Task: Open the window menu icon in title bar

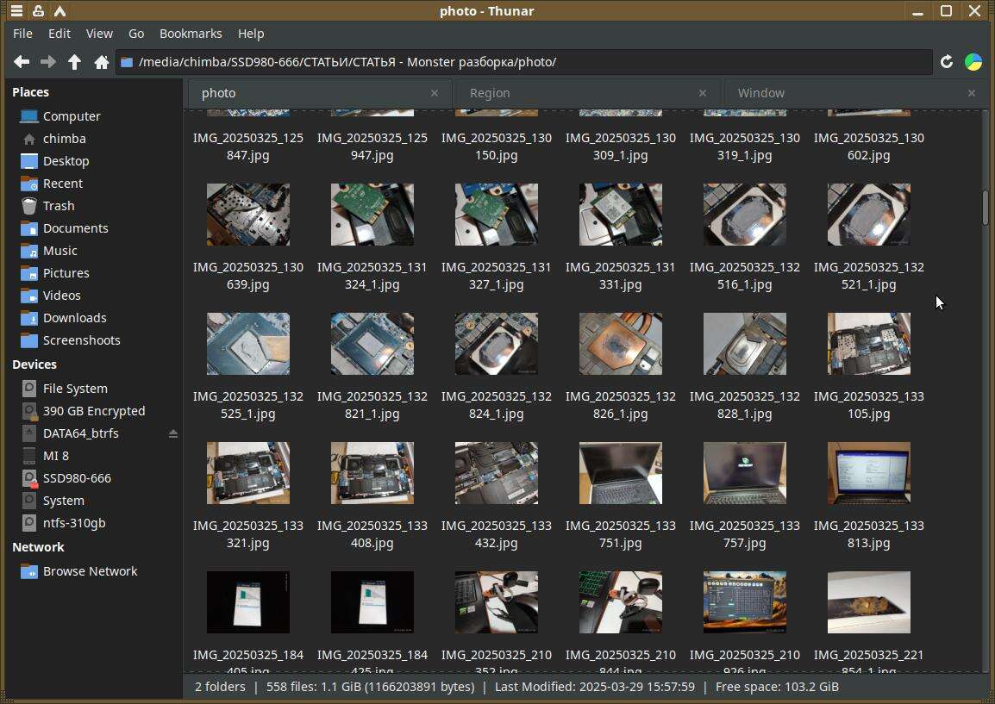Action: tap(16, 11)
